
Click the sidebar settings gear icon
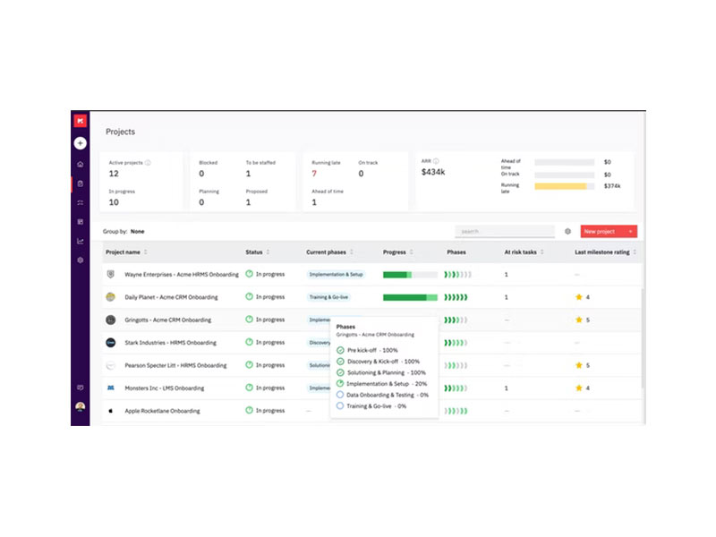[81, 260]
